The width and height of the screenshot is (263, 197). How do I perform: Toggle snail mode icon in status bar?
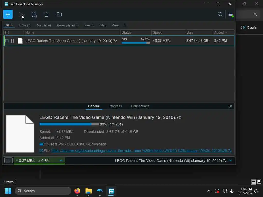pos(8,161)
